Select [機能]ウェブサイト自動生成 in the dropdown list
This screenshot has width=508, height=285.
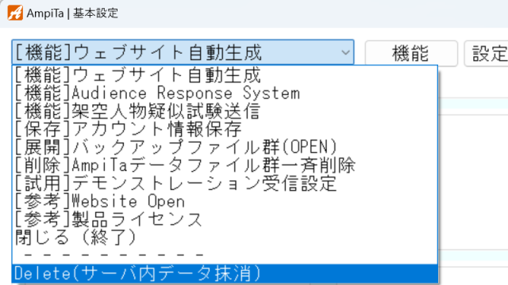pyautogui.click(x=225, y=75)
